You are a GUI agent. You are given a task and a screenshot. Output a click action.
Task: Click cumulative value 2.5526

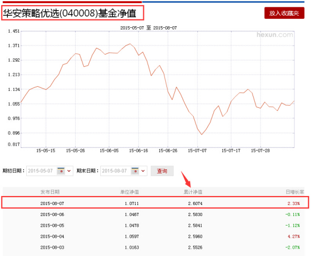pyautogui.click(x=195, y=248)
